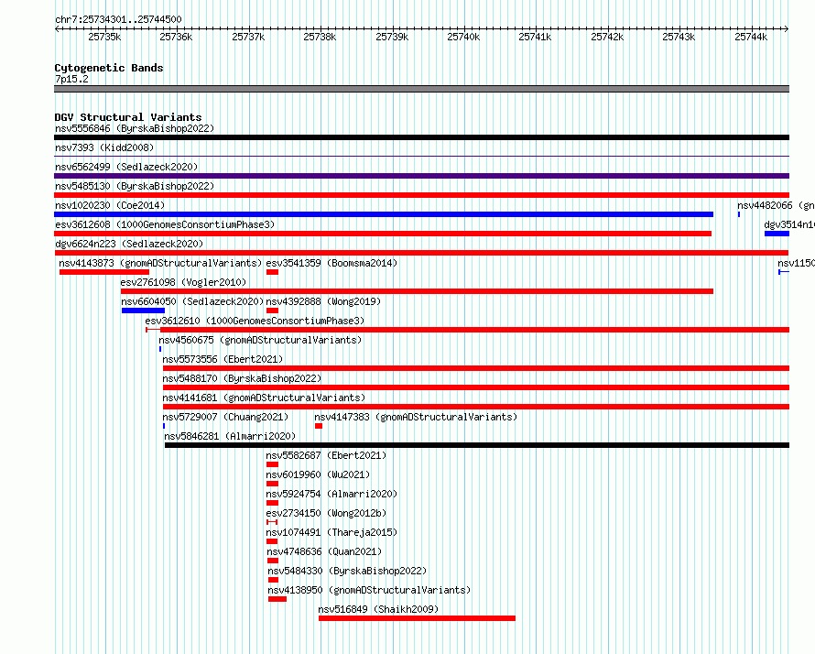Click ruler position 25735k

104,37
